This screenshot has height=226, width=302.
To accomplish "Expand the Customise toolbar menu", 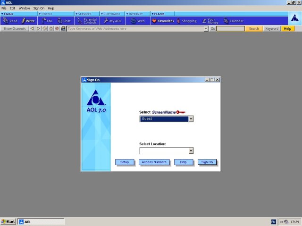I will pos(110,14).
